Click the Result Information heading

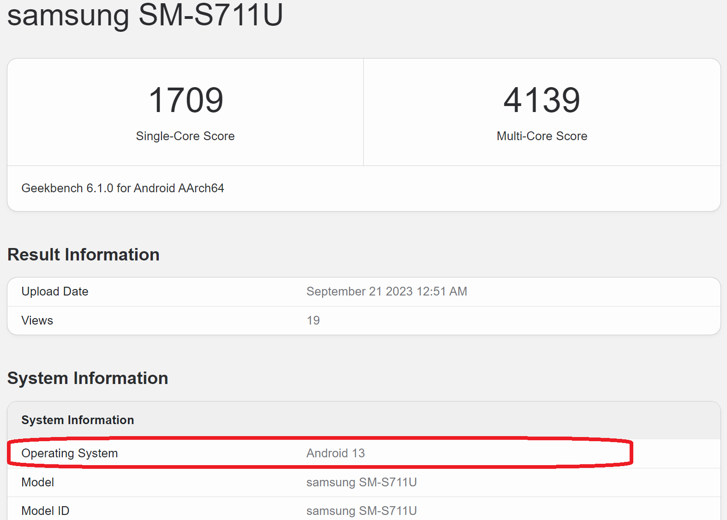coord(84,254)
